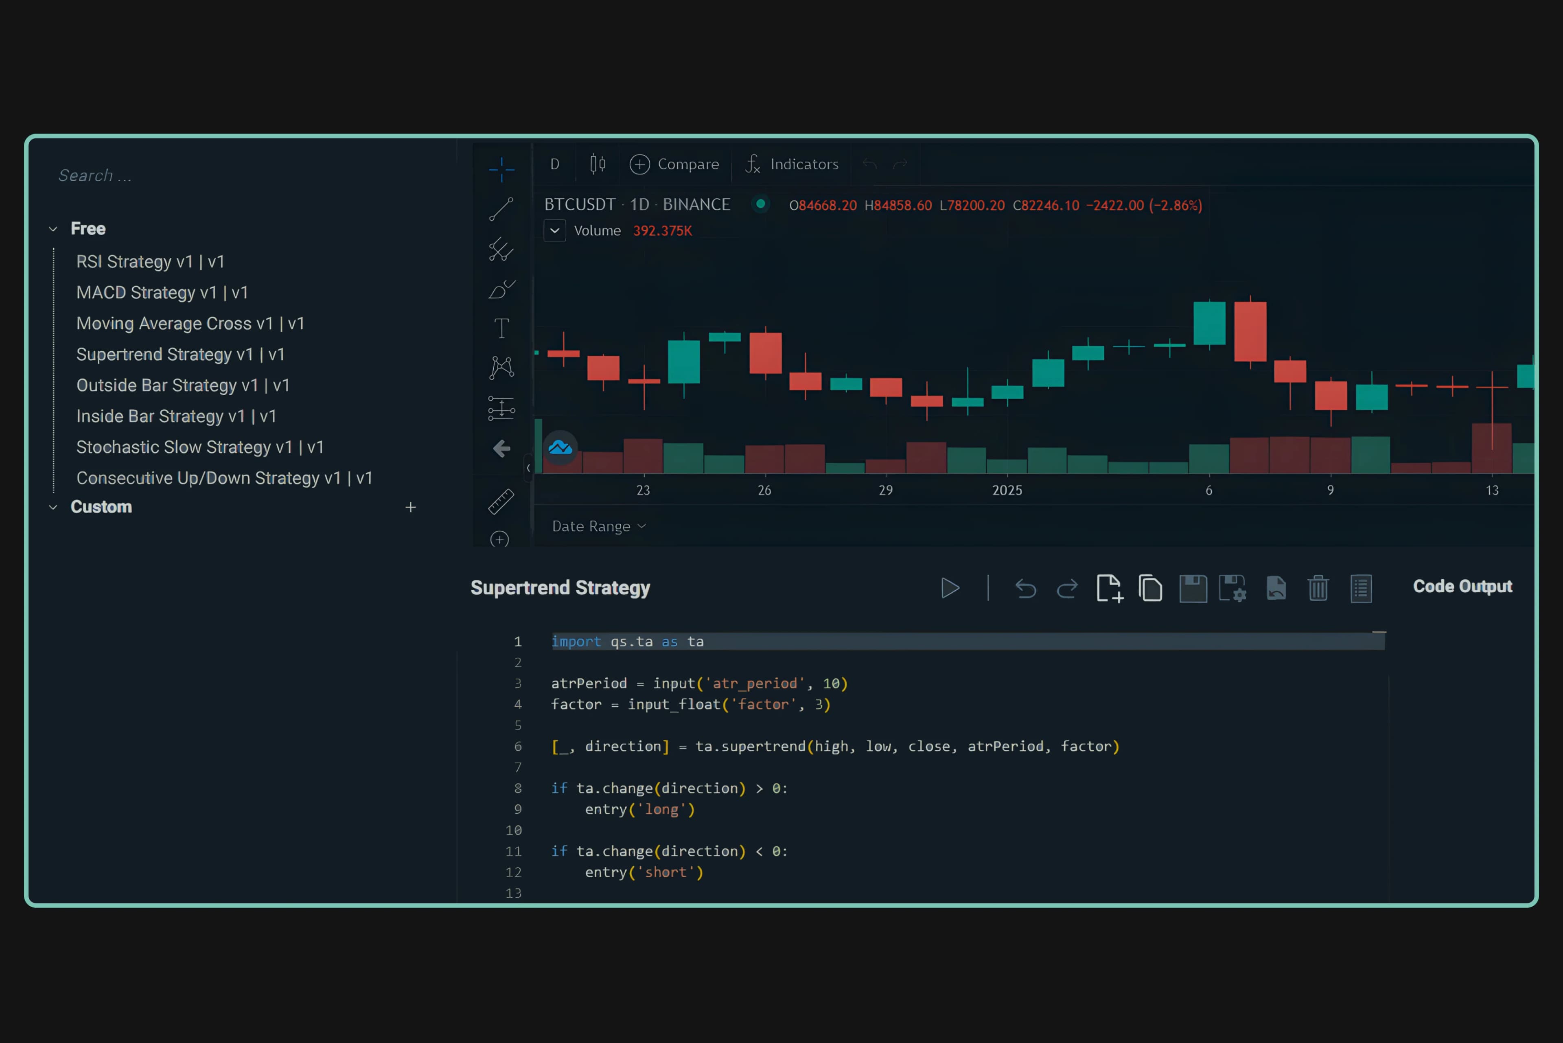The width and height of the screenshot is (1563, 1043).
Task: Run the Supertrend Strategy code
Action: (950, 588)
